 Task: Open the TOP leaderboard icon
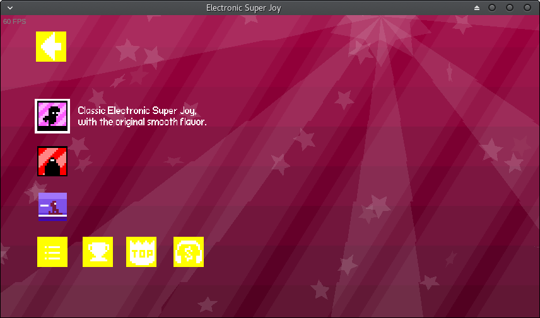[141, 252]
